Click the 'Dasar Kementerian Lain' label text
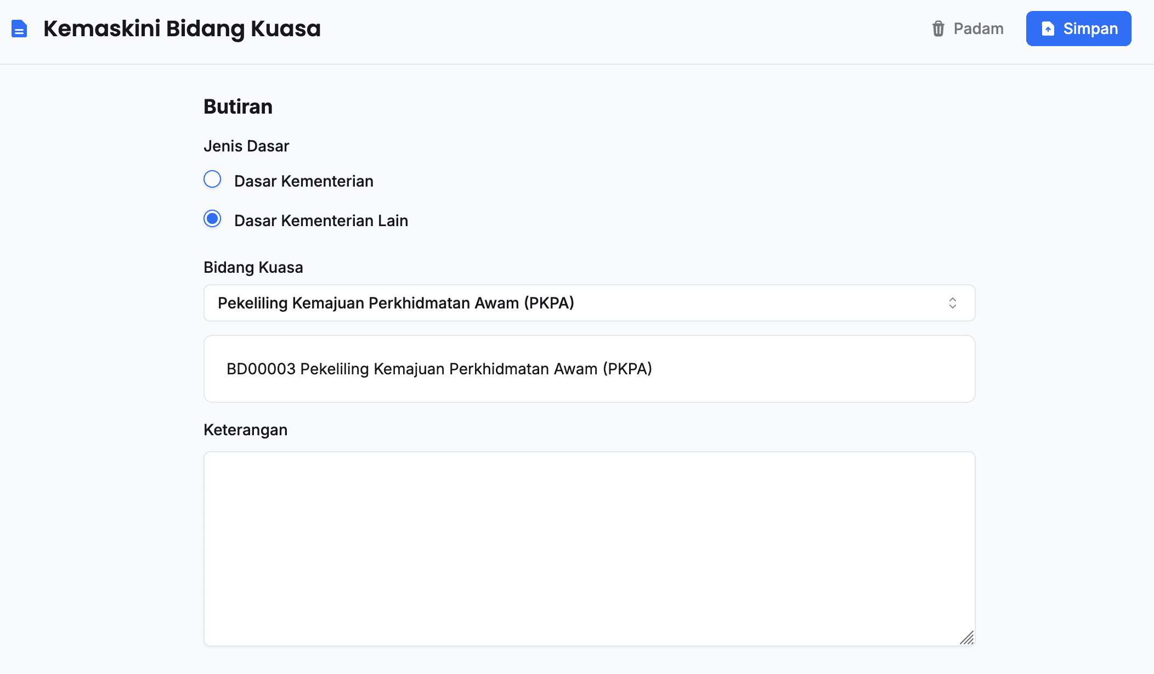The width and height of the screenshot is (1154, 674). pos(321,221)
